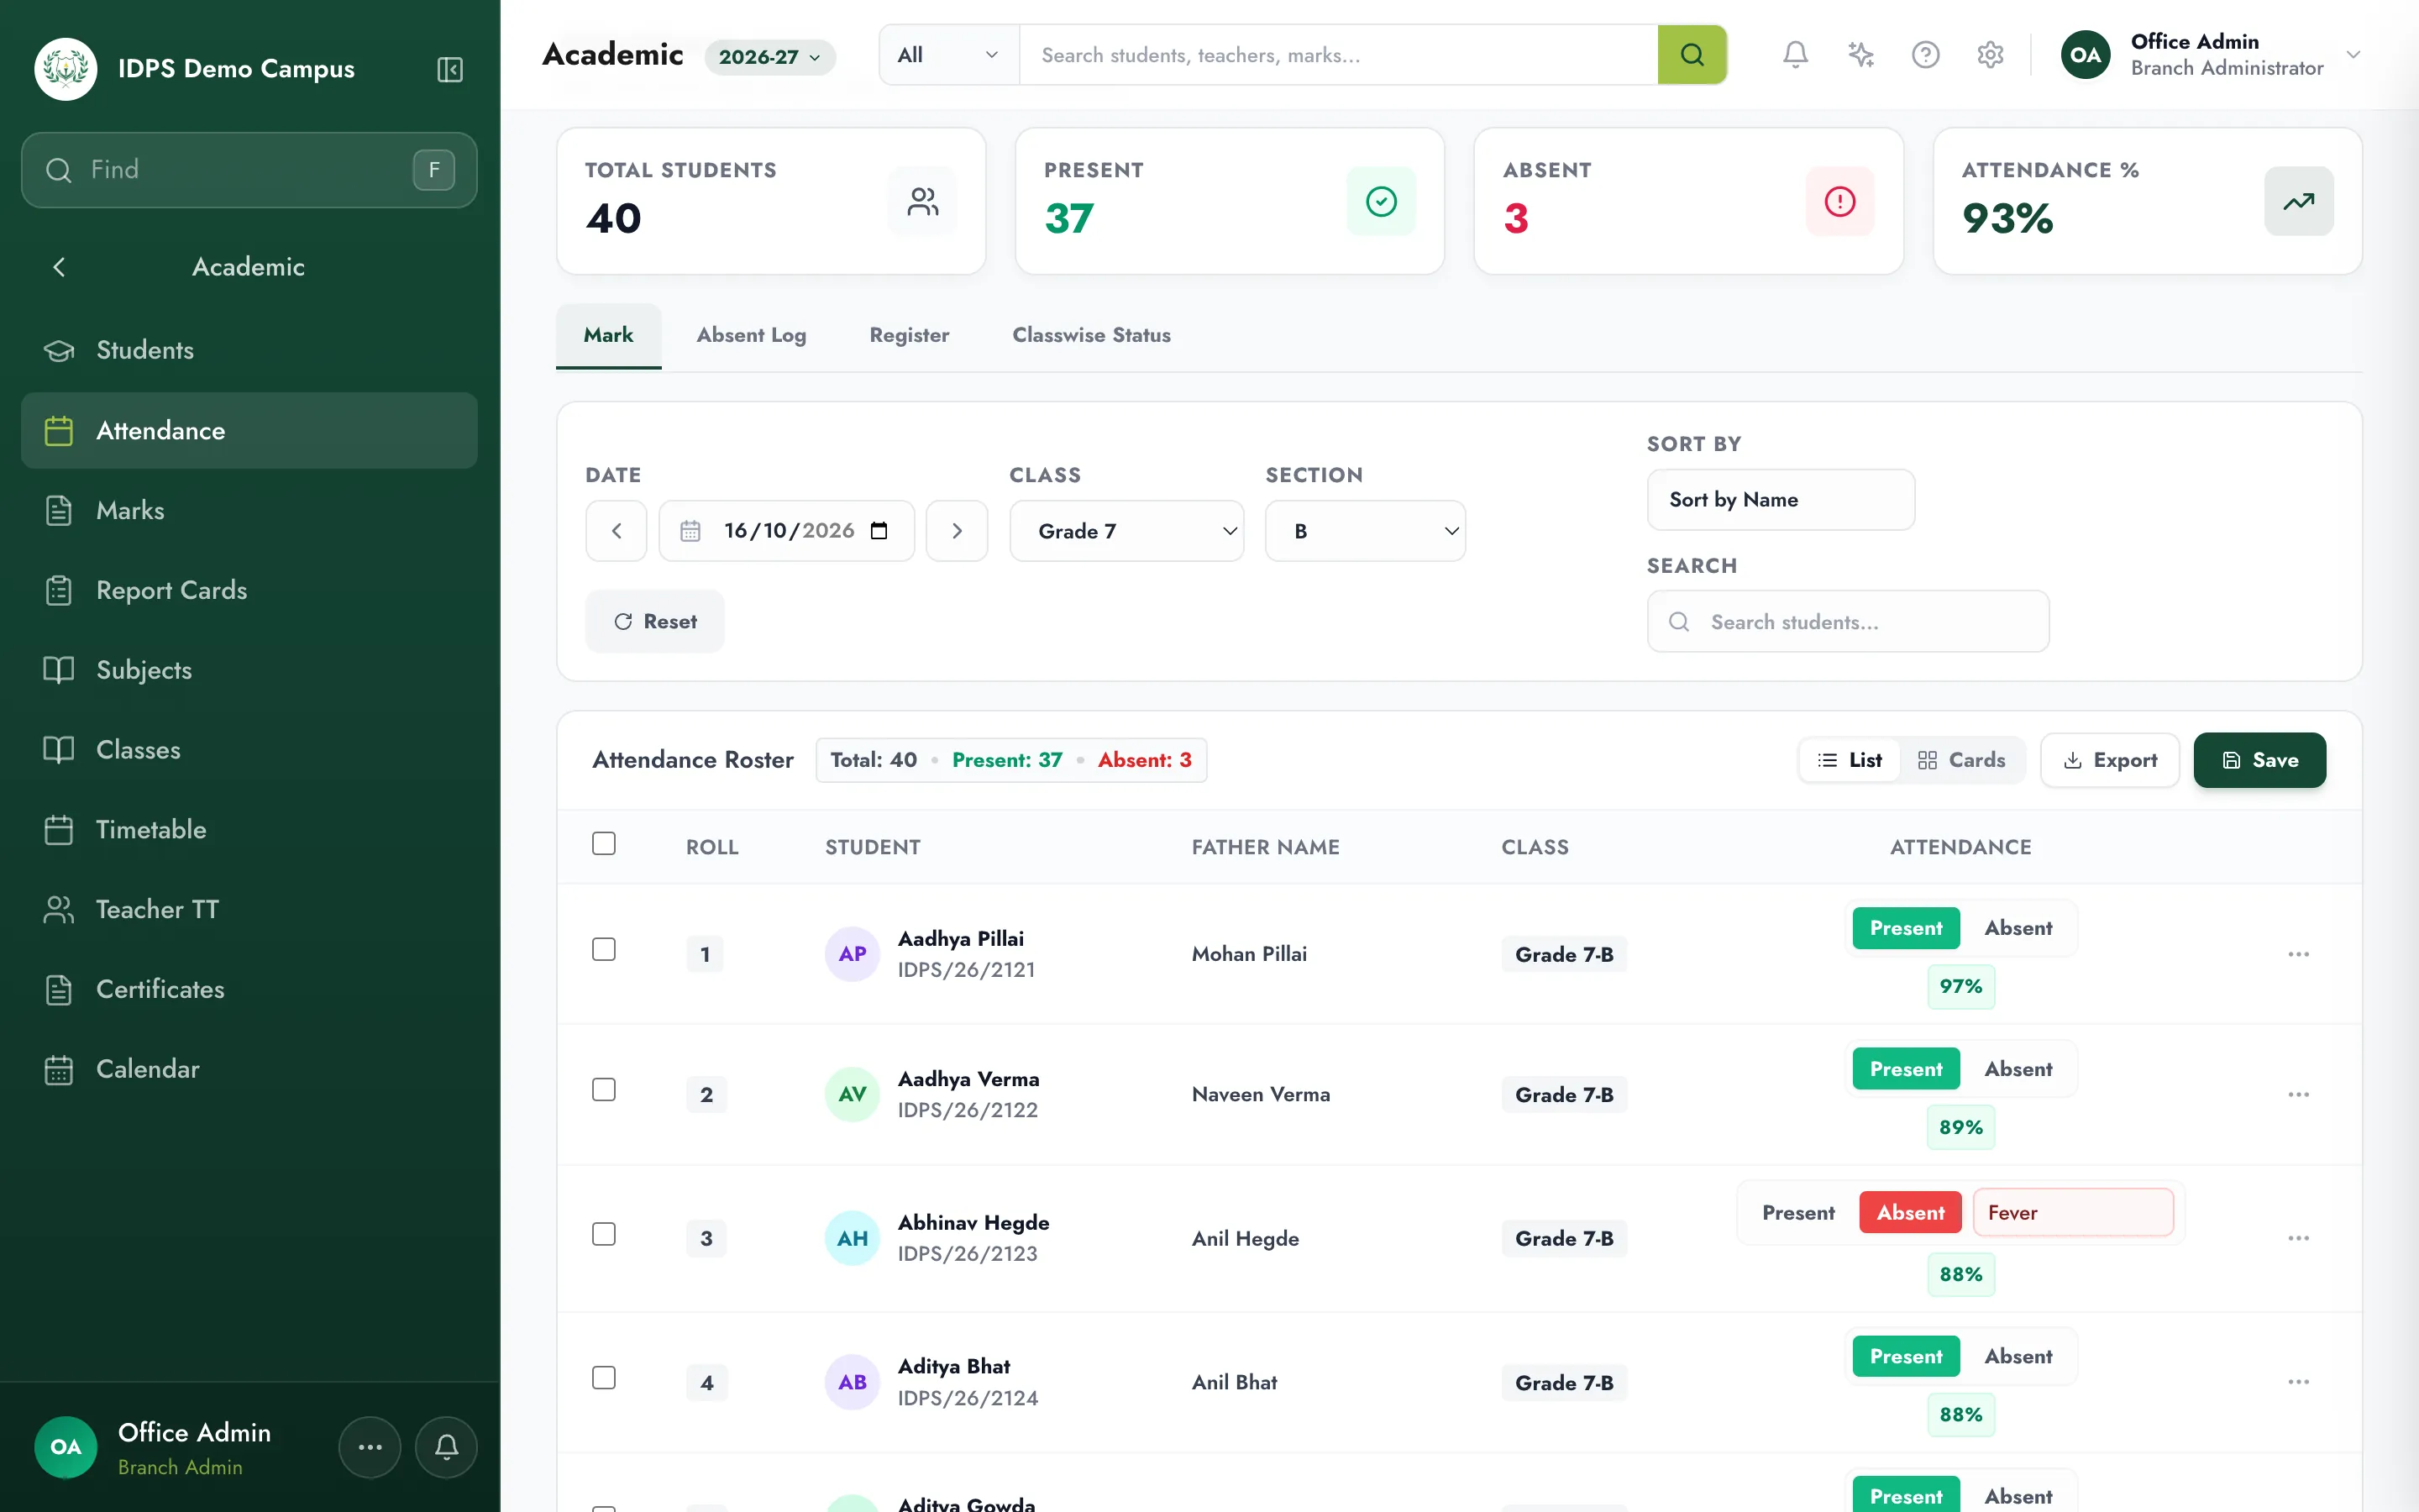
Task: Click the Total Students people icon
Action: 921,201
